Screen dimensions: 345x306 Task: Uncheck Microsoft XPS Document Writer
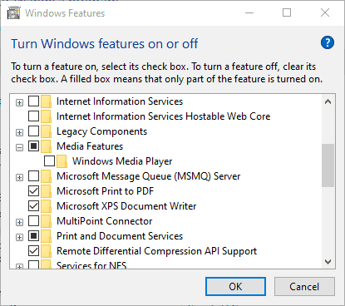coord(34,206)
